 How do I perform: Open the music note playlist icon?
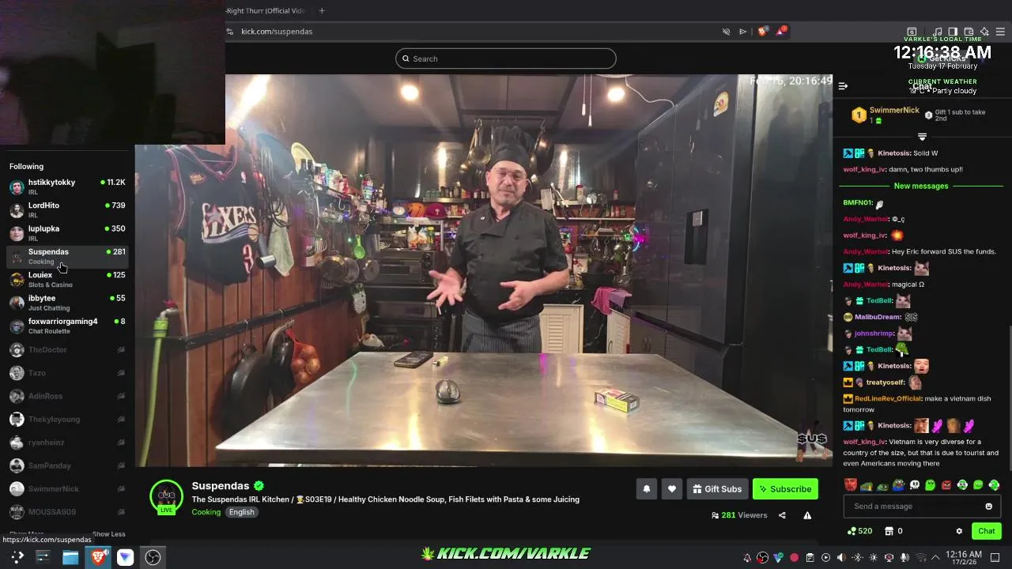tap(938, 32)
